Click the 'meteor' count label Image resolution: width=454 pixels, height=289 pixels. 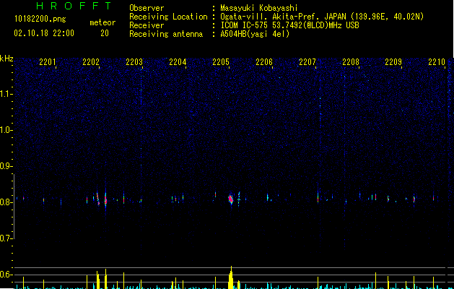coord(102,22)
